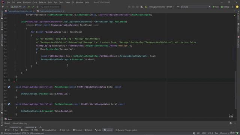The image size is (240, 135).
Task: Open the Edit menu
Action: click(x=13, y=3)
